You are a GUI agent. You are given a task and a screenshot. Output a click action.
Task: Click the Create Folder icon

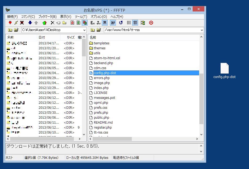pyautogui.click(x=64, y=23)
